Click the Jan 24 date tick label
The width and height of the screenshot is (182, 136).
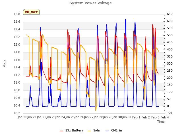coord(60,117)
